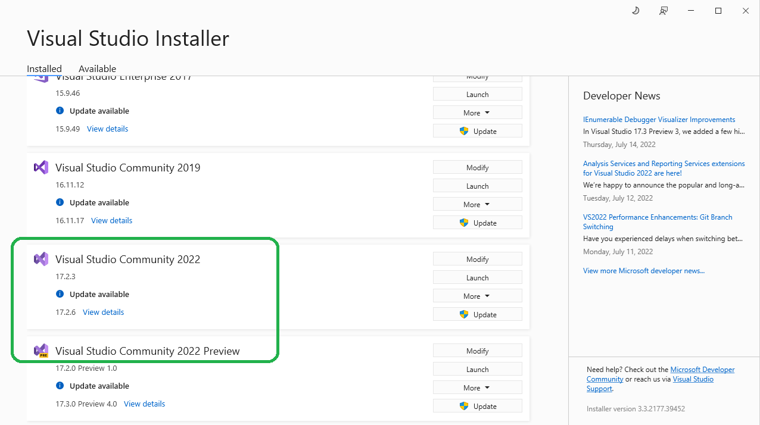
Task: Maximize the Visual Studio Installer window
Action: tap(718, 11)
